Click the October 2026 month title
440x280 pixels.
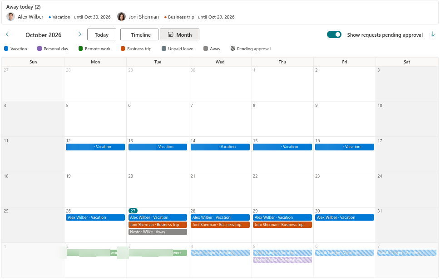click(44, 35)
